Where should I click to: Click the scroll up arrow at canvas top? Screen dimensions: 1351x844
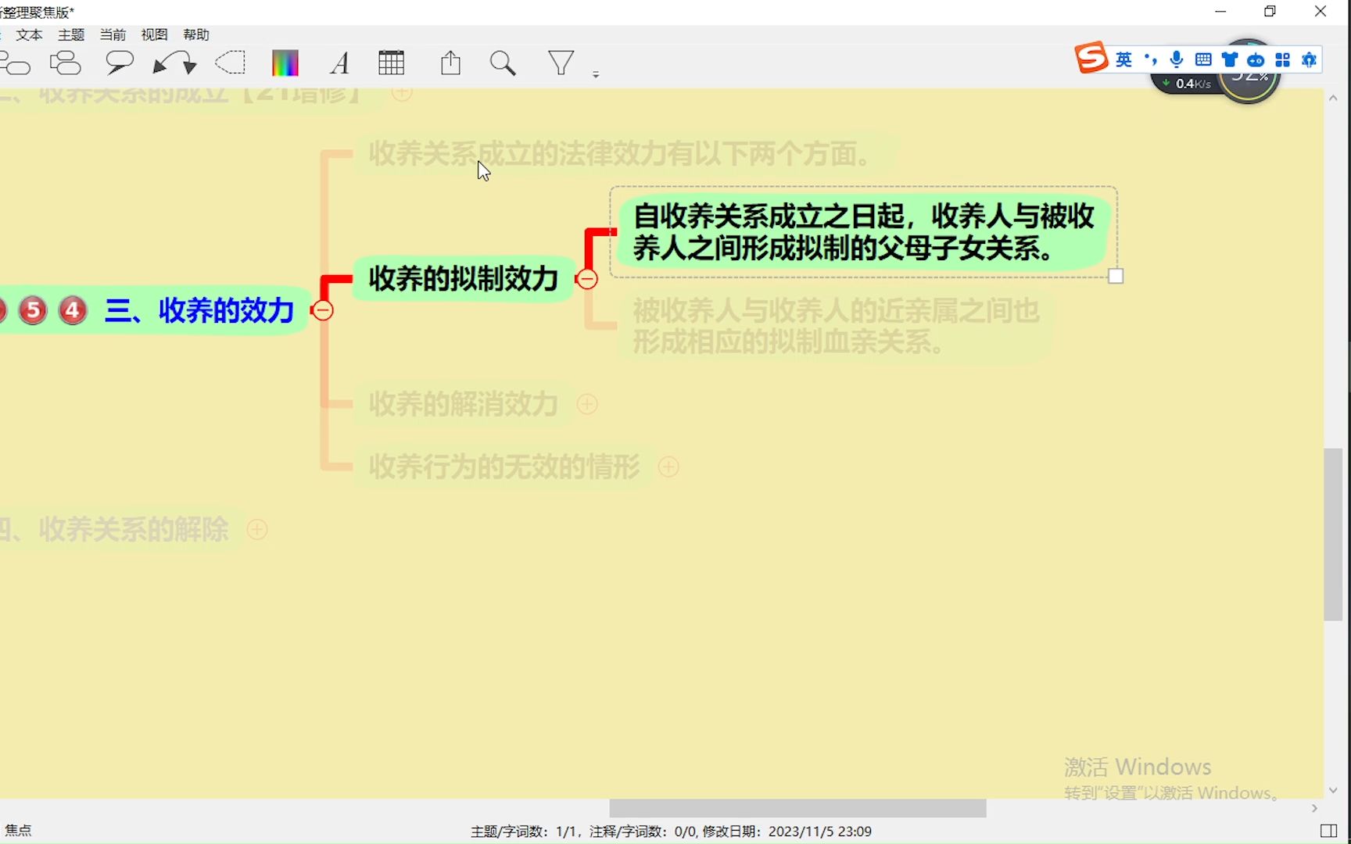click(1333, 98)
